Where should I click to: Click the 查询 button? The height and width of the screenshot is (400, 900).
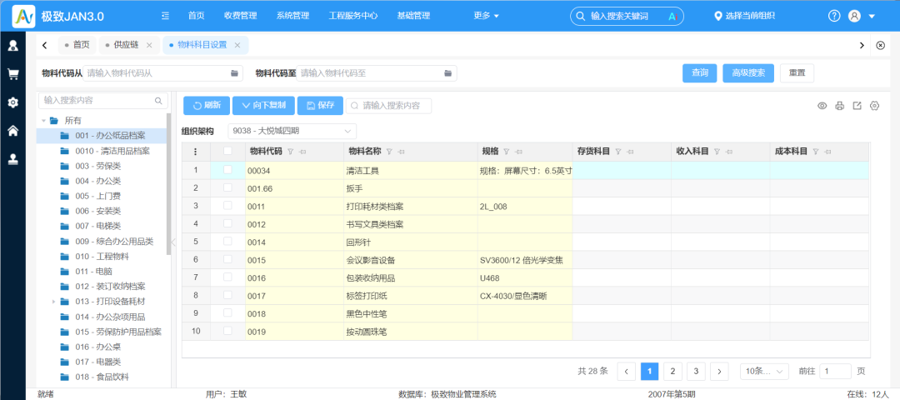click(700, 72)
